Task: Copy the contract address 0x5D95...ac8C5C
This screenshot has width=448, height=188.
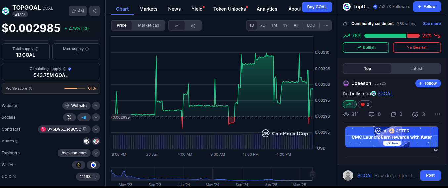Action: click(85, 129)
